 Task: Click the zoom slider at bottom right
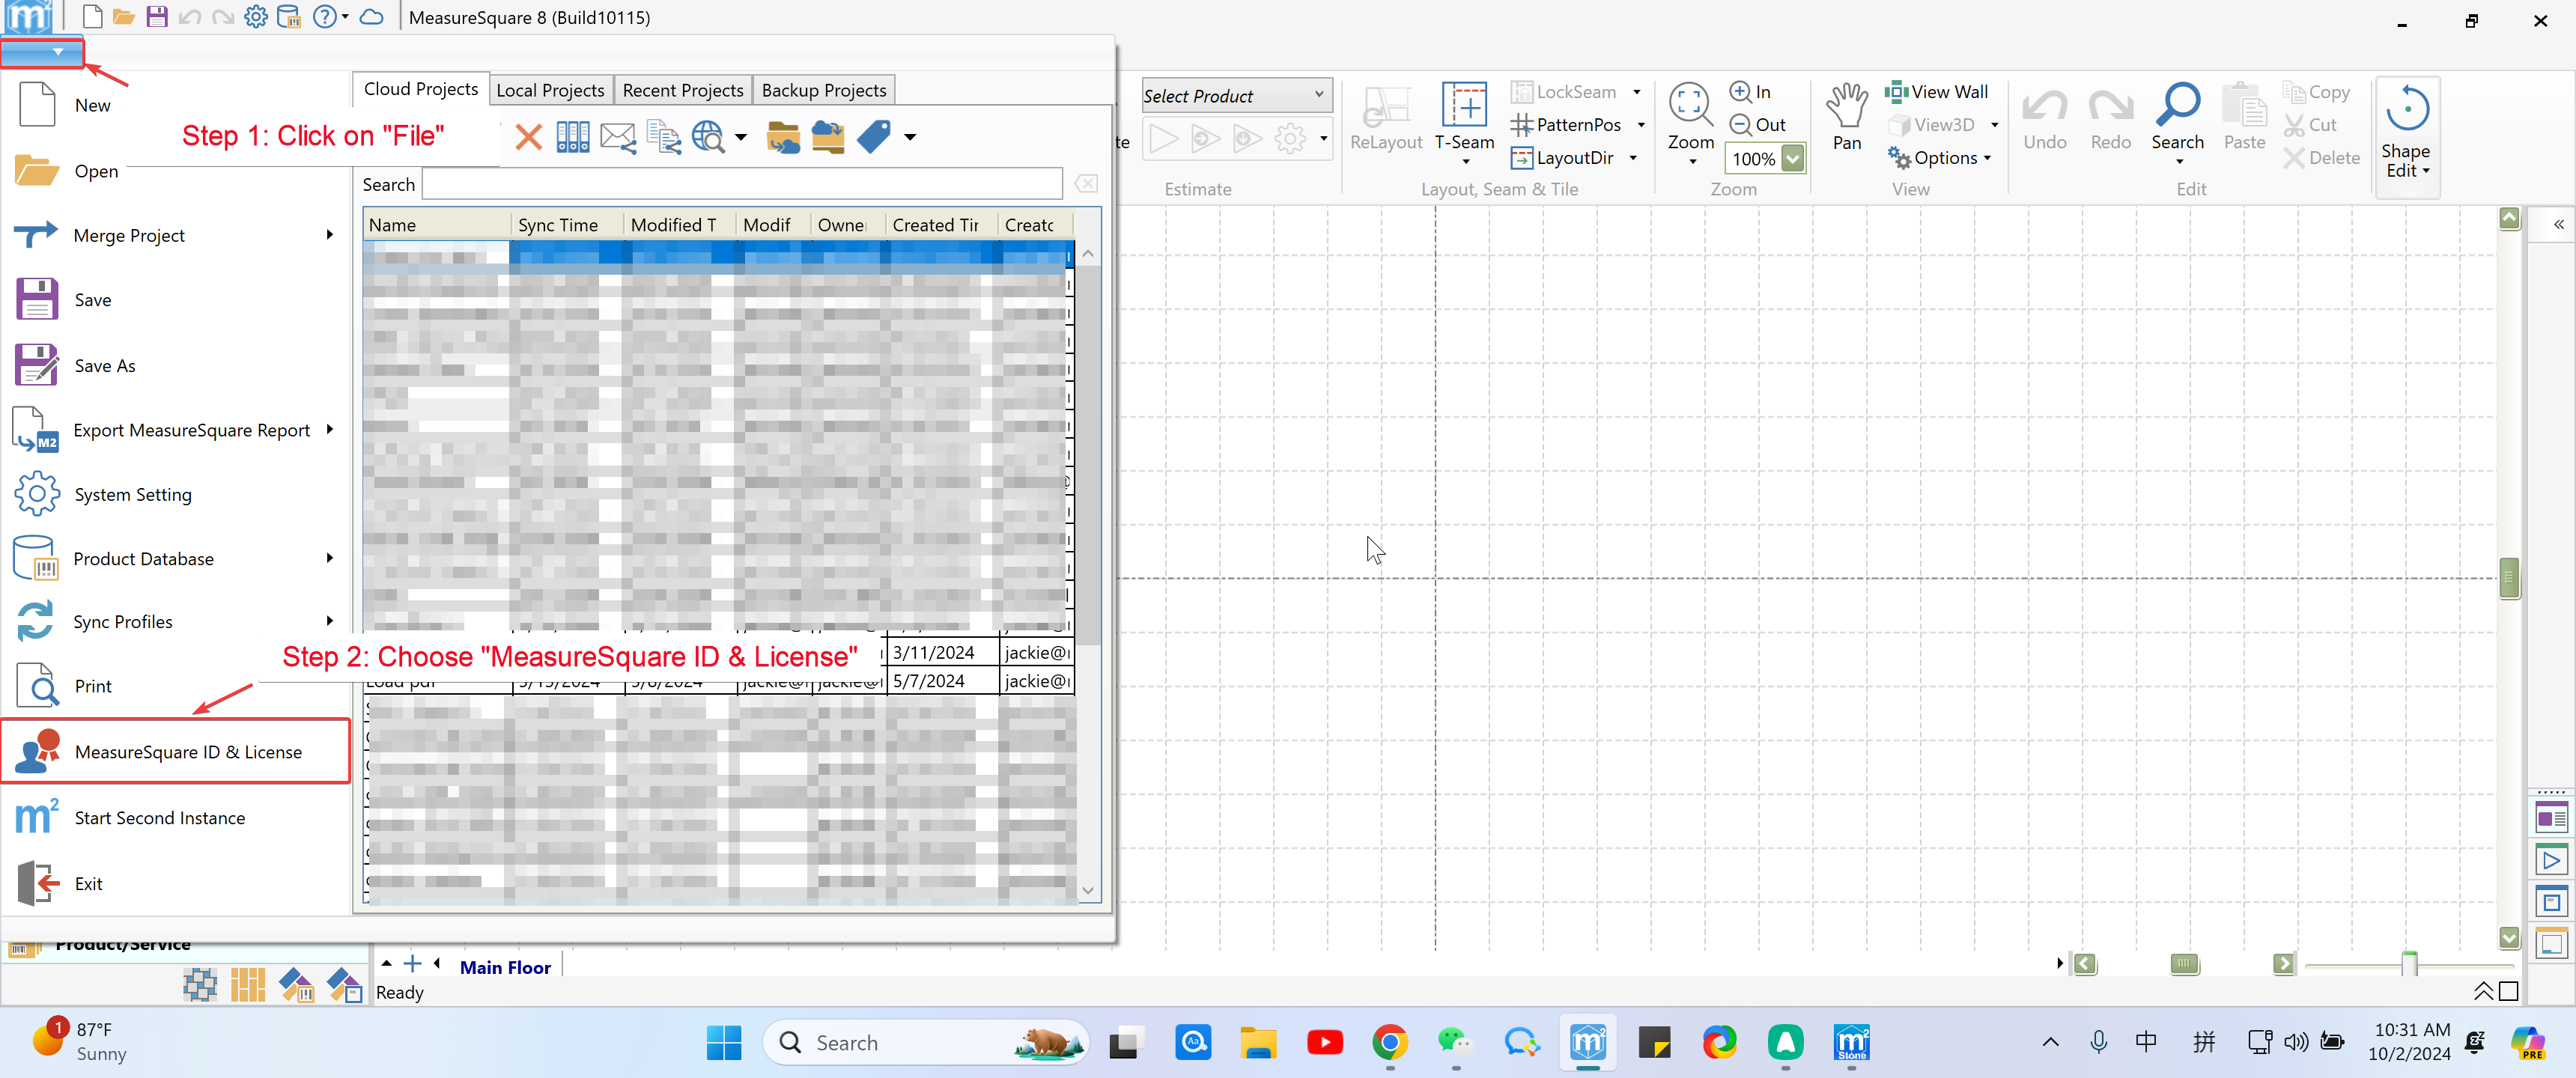[x=2408, y=964]
